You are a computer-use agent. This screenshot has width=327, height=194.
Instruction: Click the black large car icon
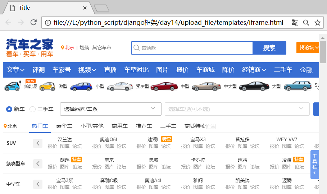[x=254, y=86]
